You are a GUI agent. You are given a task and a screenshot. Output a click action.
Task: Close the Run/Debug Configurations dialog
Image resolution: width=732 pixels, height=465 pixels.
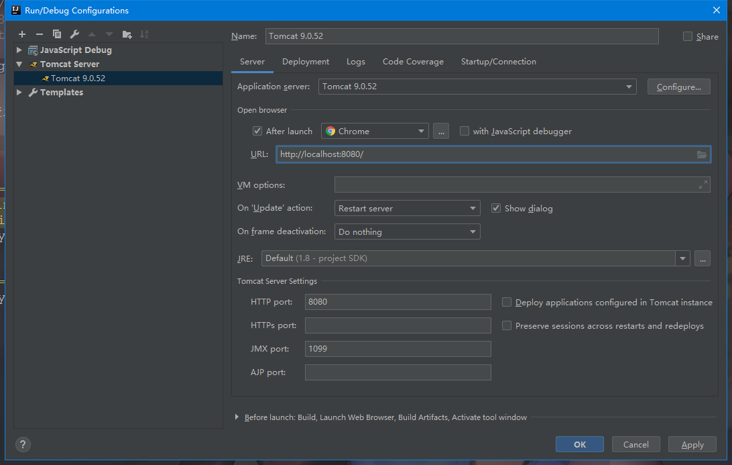coord(717,10)
